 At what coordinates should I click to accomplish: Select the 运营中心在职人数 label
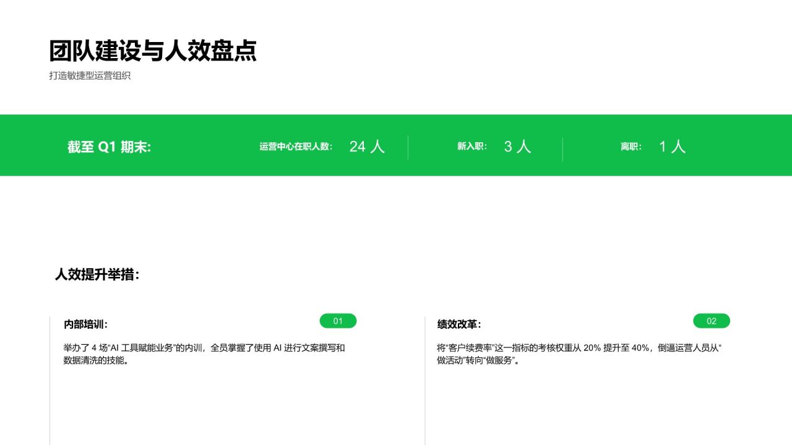coord(296,146)
